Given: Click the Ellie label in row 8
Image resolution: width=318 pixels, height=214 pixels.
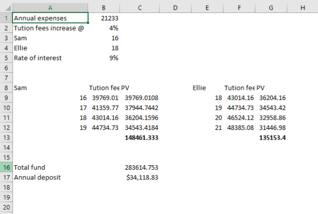Looking at the screenshot, I should tap(199, 88).
